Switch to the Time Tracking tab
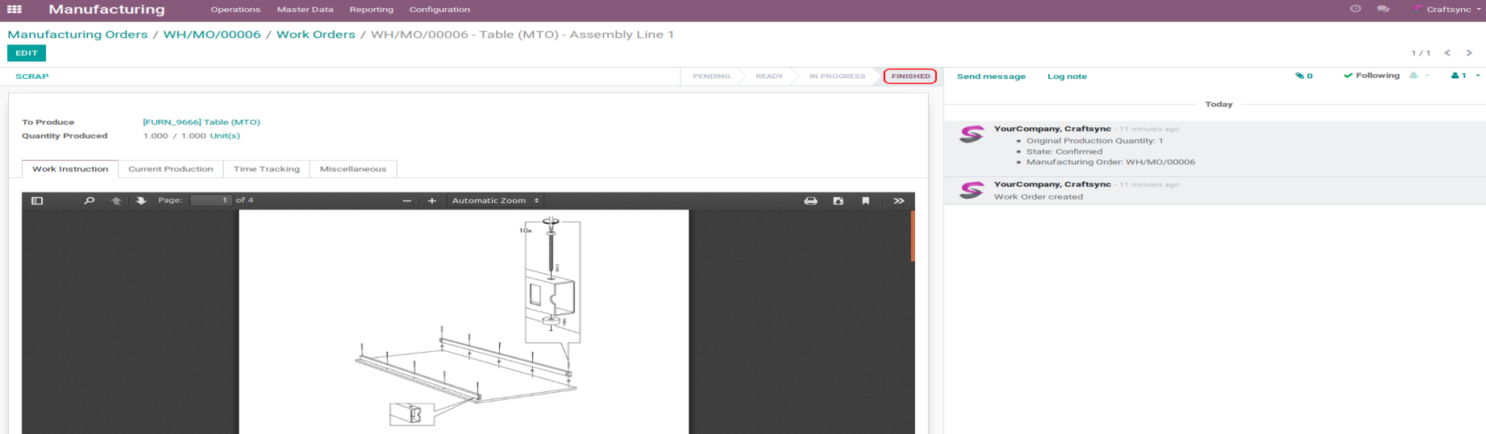The height and width of the screenshot is (434, 1486). (x=266, y=169)
